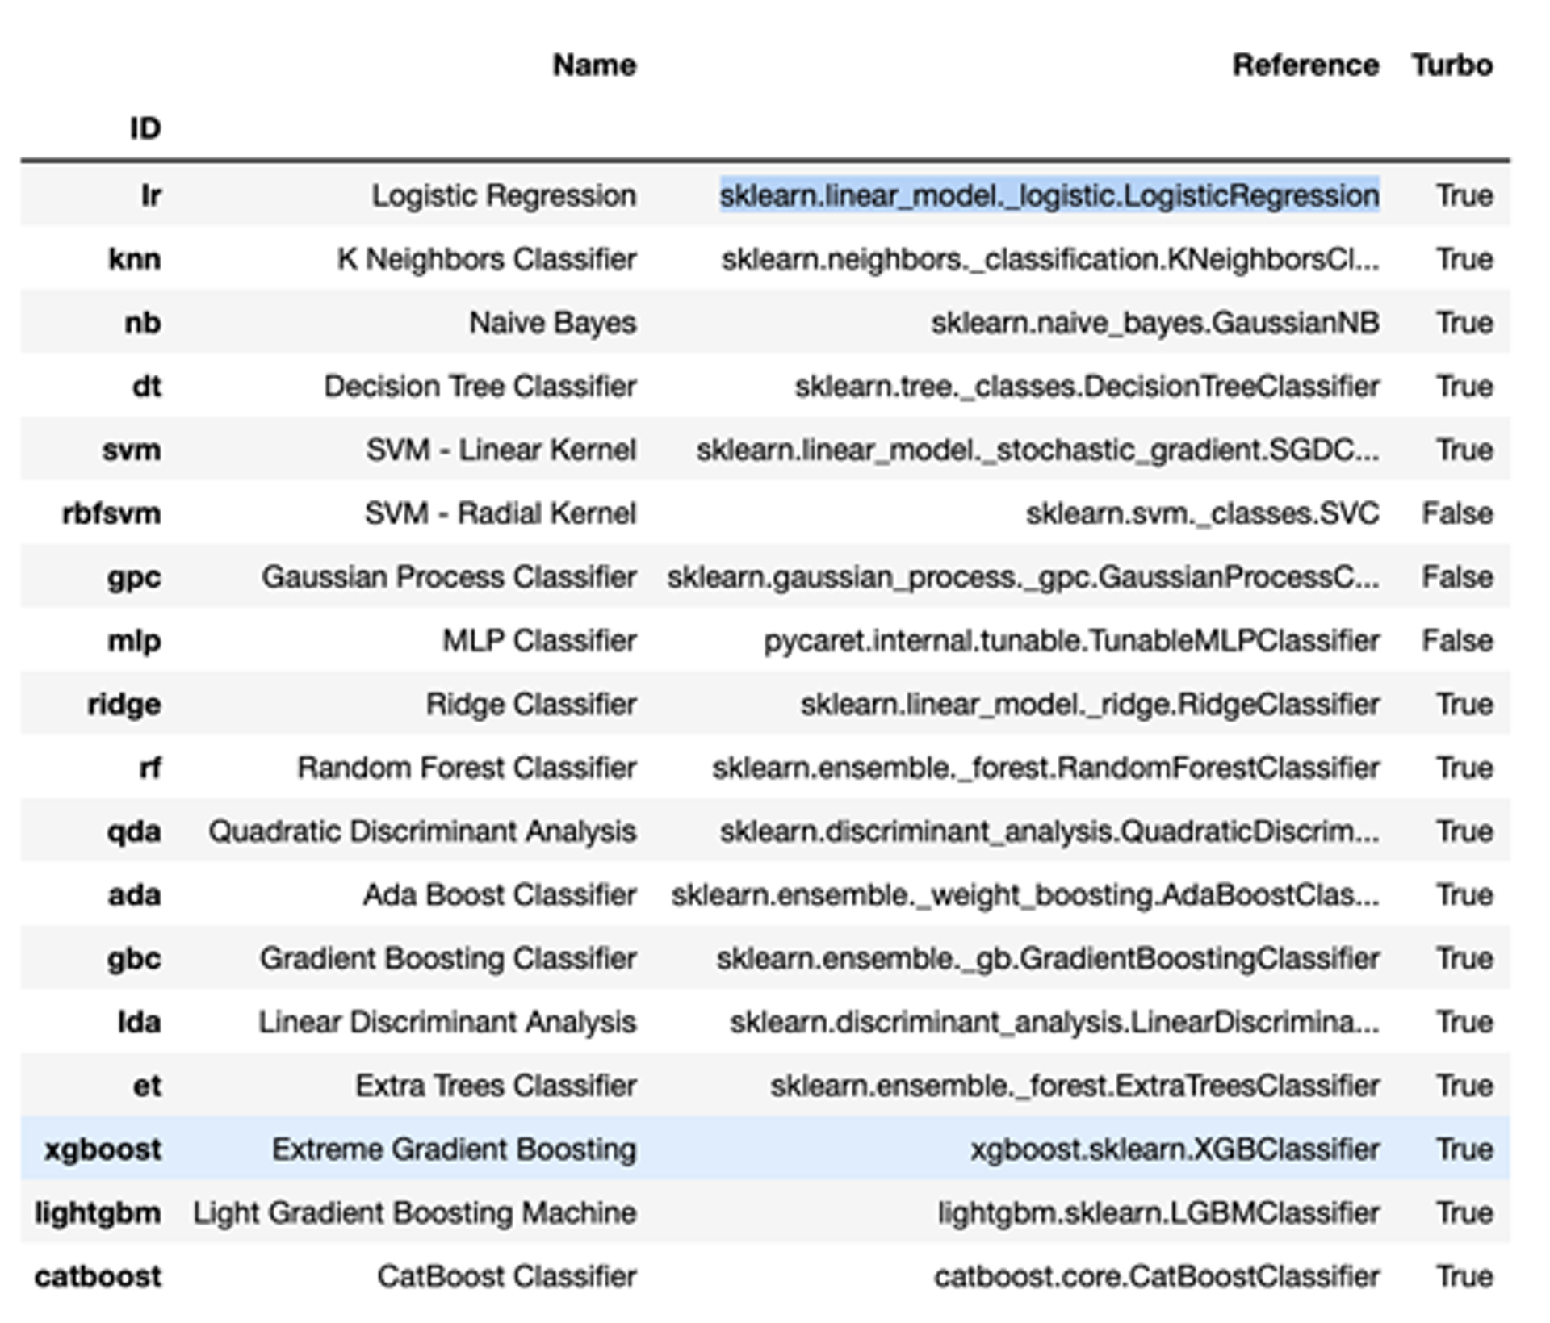Click the Naive Bayes name cell
This screenshot has height=1323, width=1550.
[553, 323]
